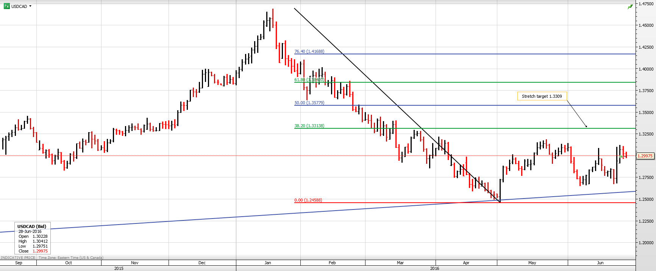The height and width of the screenshot is (271, 656).
Task: Click the current price label 1.29975
Action: pyautogui.click(x=645, y=156)
